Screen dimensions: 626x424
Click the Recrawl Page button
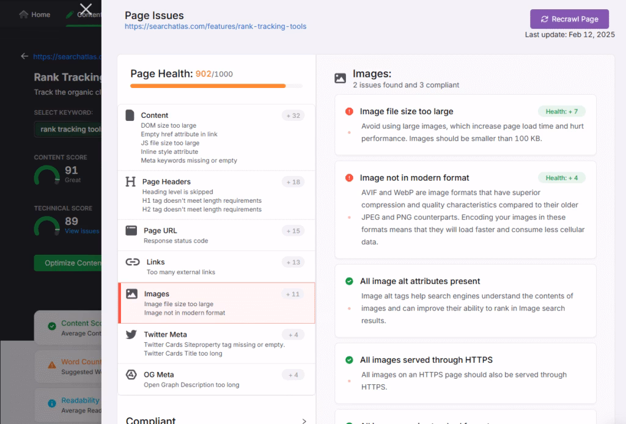[569, 19]
